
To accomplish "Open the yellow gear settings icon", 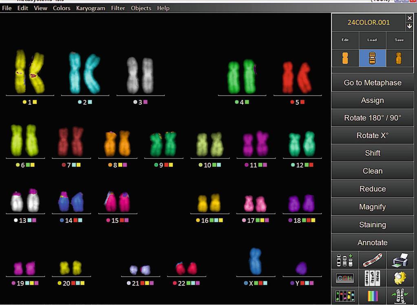I will coord(400,278).
